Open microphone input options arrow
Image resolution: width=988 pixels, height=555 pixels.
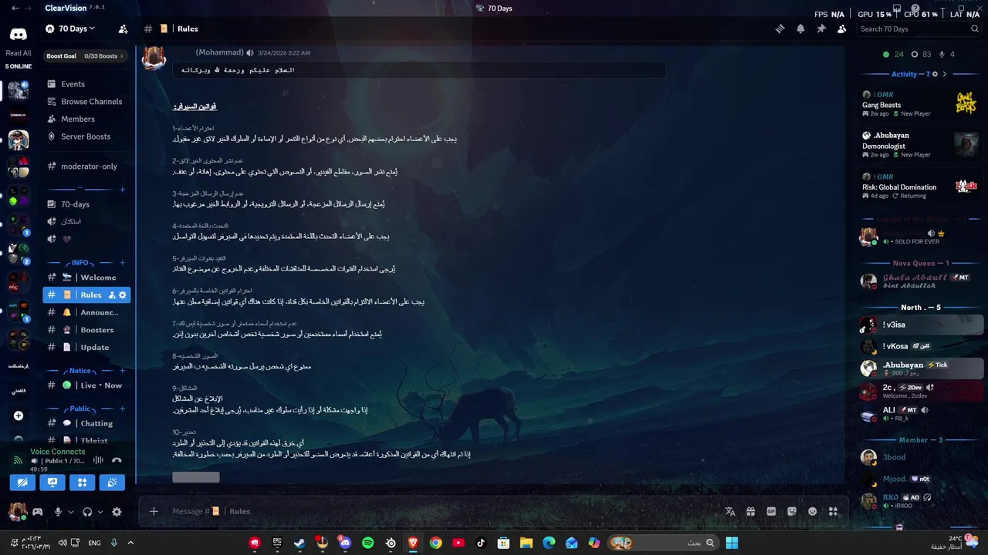point(71,512)
